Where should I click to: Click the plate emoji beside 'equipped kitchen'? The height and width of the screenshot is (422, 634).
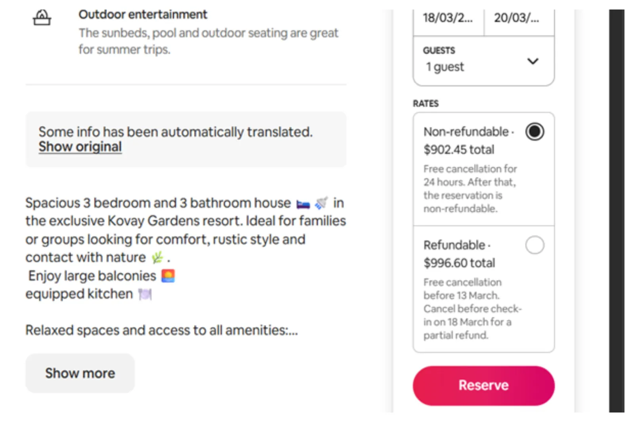(145, 294)
